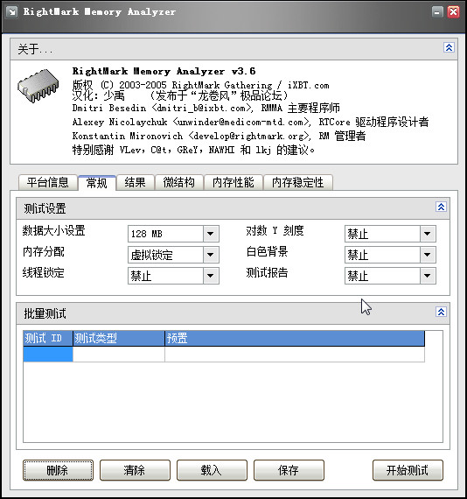Viewport: 467px width, 499px height.
Task: Minimize the RightMark Memory Analyzer window
Action: point(438,12)
